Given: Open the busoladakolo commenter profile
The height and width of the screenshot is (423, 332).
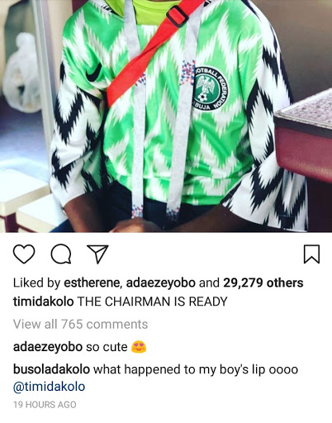Looking at the screenshot, I should (x=51, y=369).
